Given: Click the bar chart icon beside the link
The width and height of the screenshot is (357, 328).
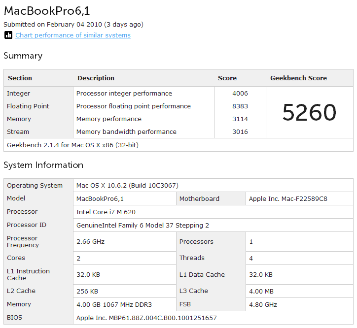Looking at the screenshot, I should click(8, 35).
